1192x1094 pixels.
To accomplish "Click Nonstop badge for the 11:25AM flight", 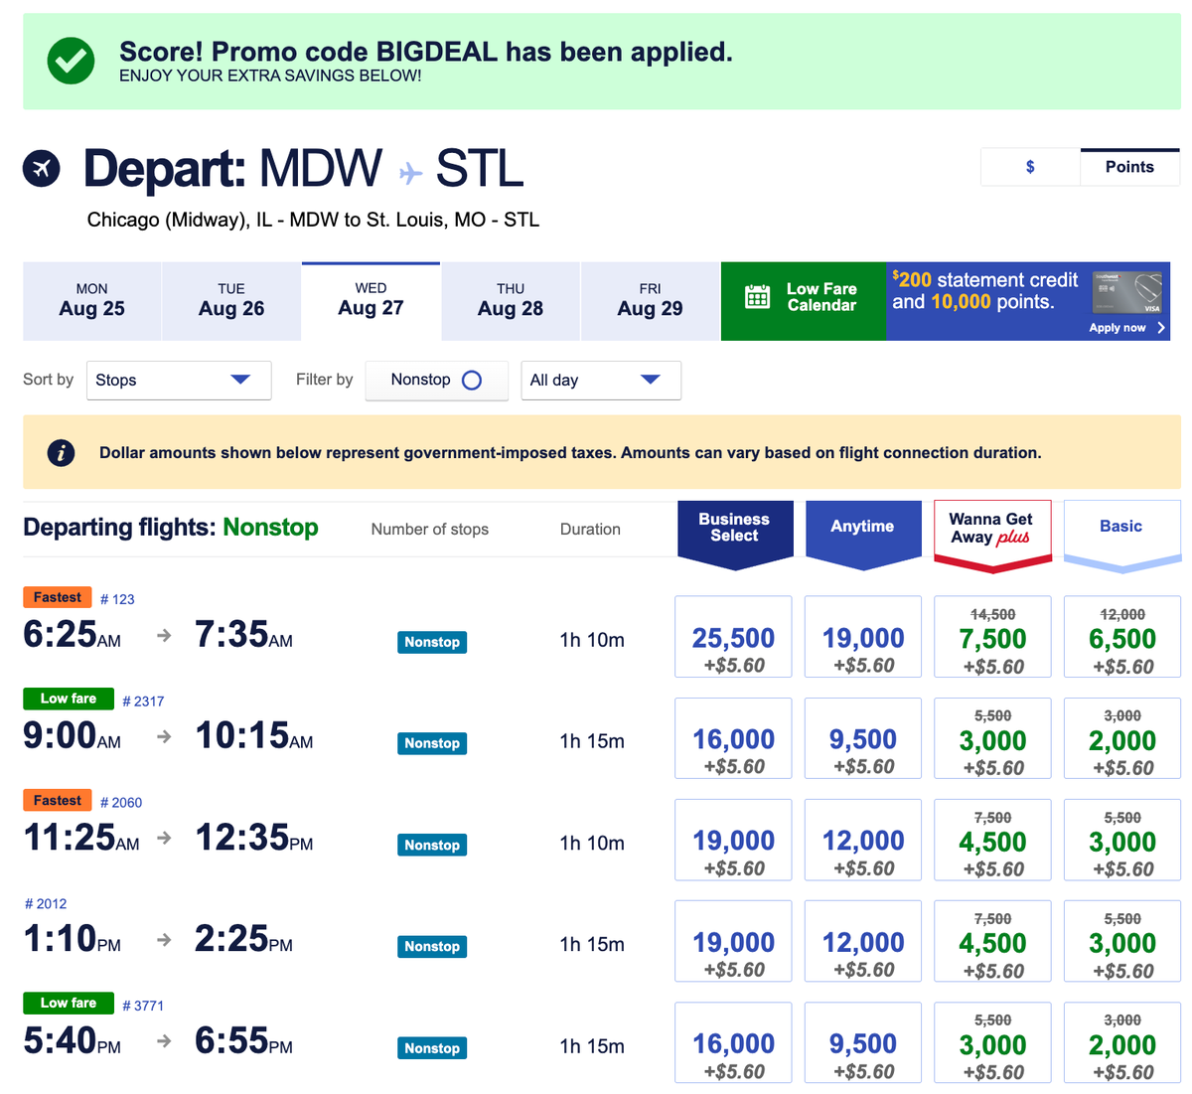I will tap(432, 845).
